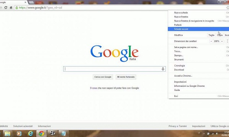Viewport: 229px width, 137px height.
Task: Click the green padlock security icon
Action: tap(17, 8)
